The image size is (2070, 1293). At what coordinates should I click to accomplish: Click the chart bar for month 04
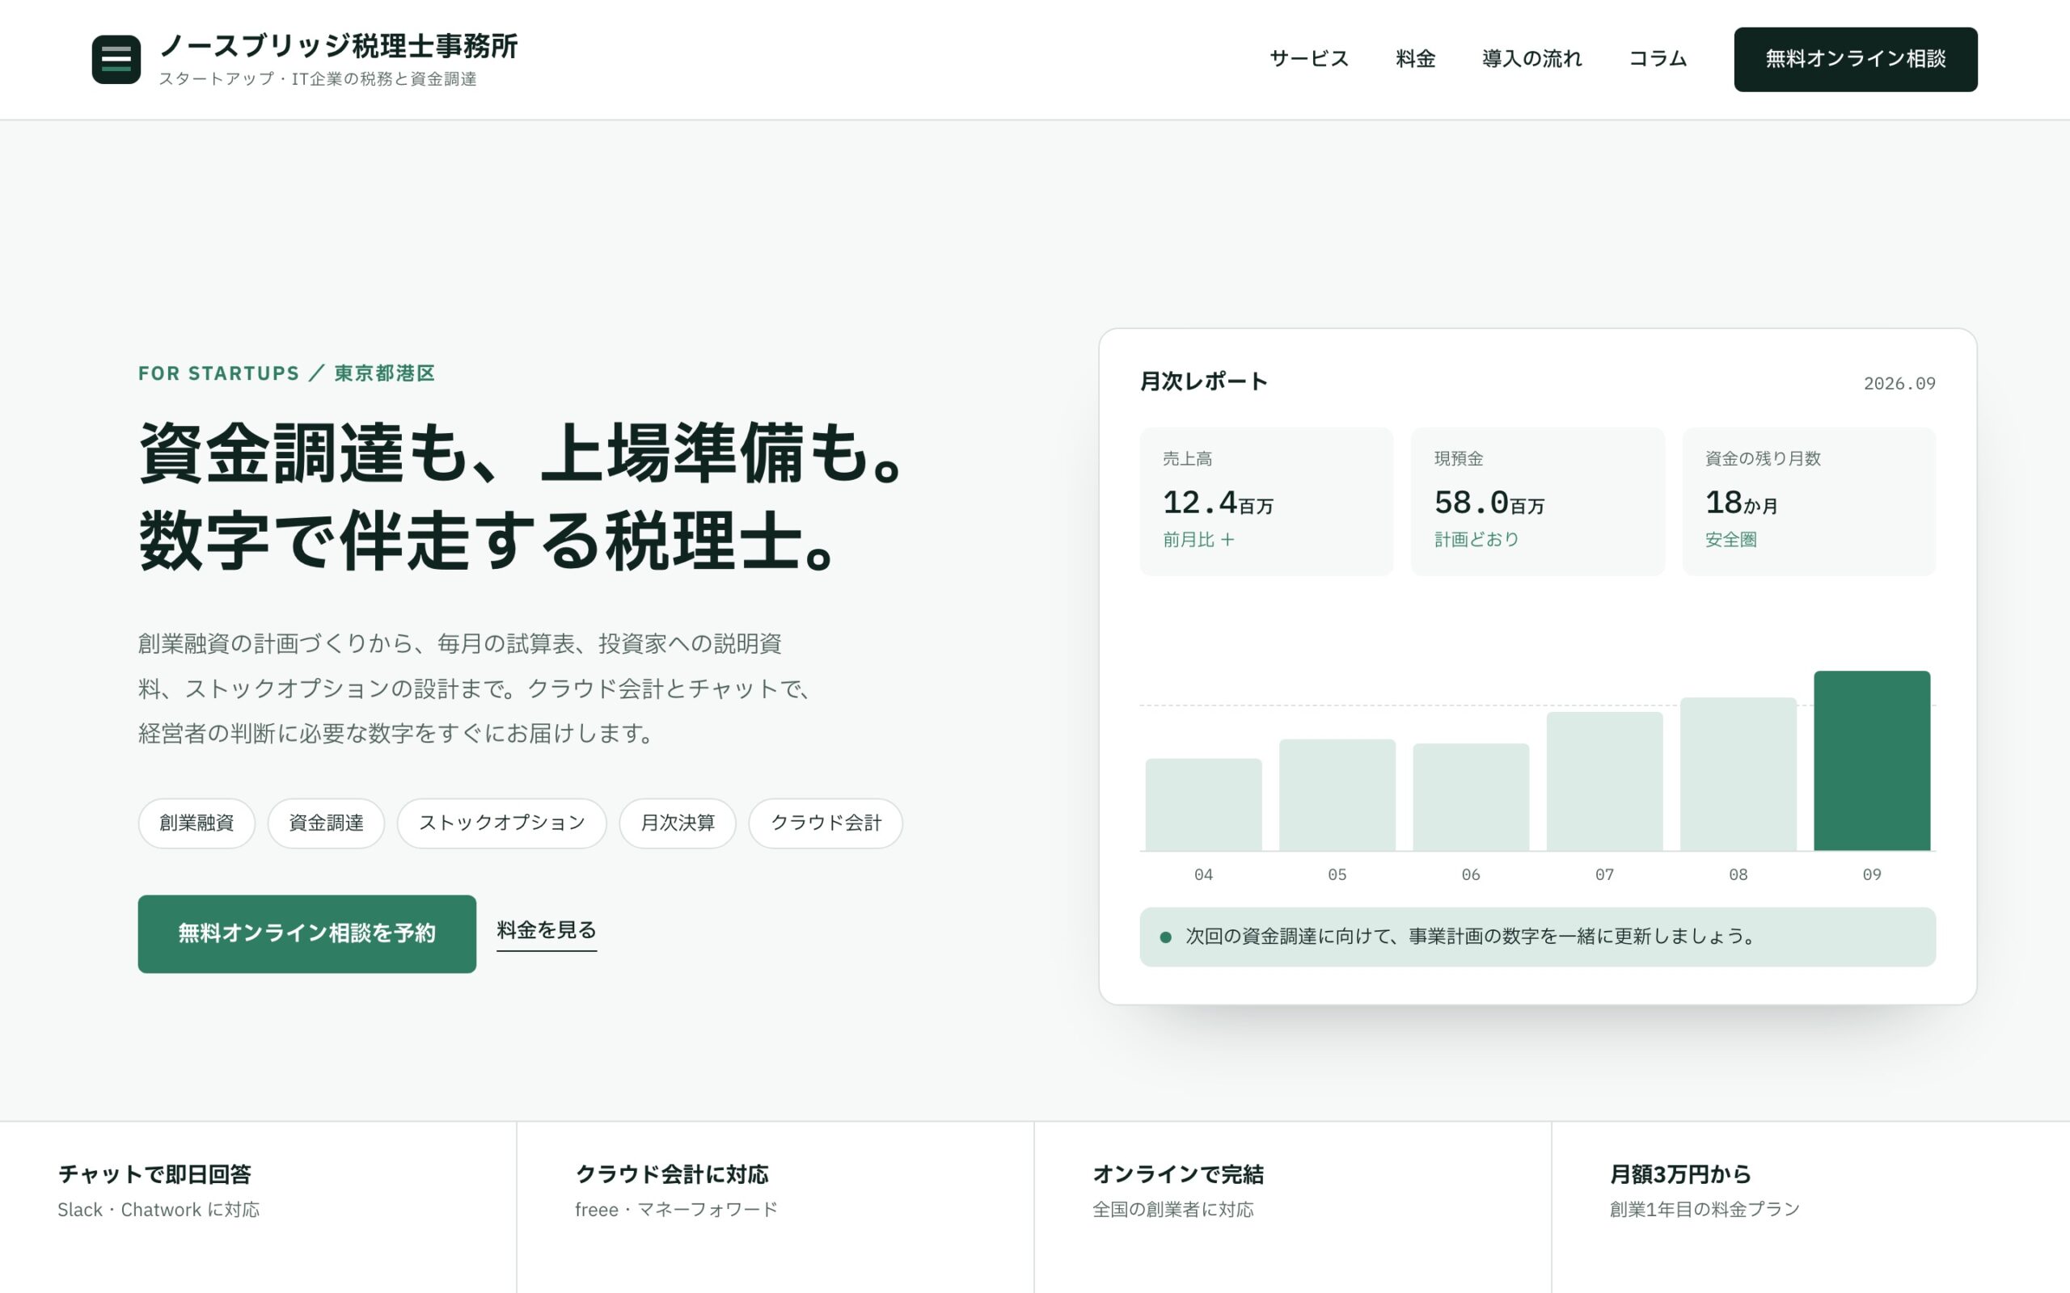coord(1203,805)
